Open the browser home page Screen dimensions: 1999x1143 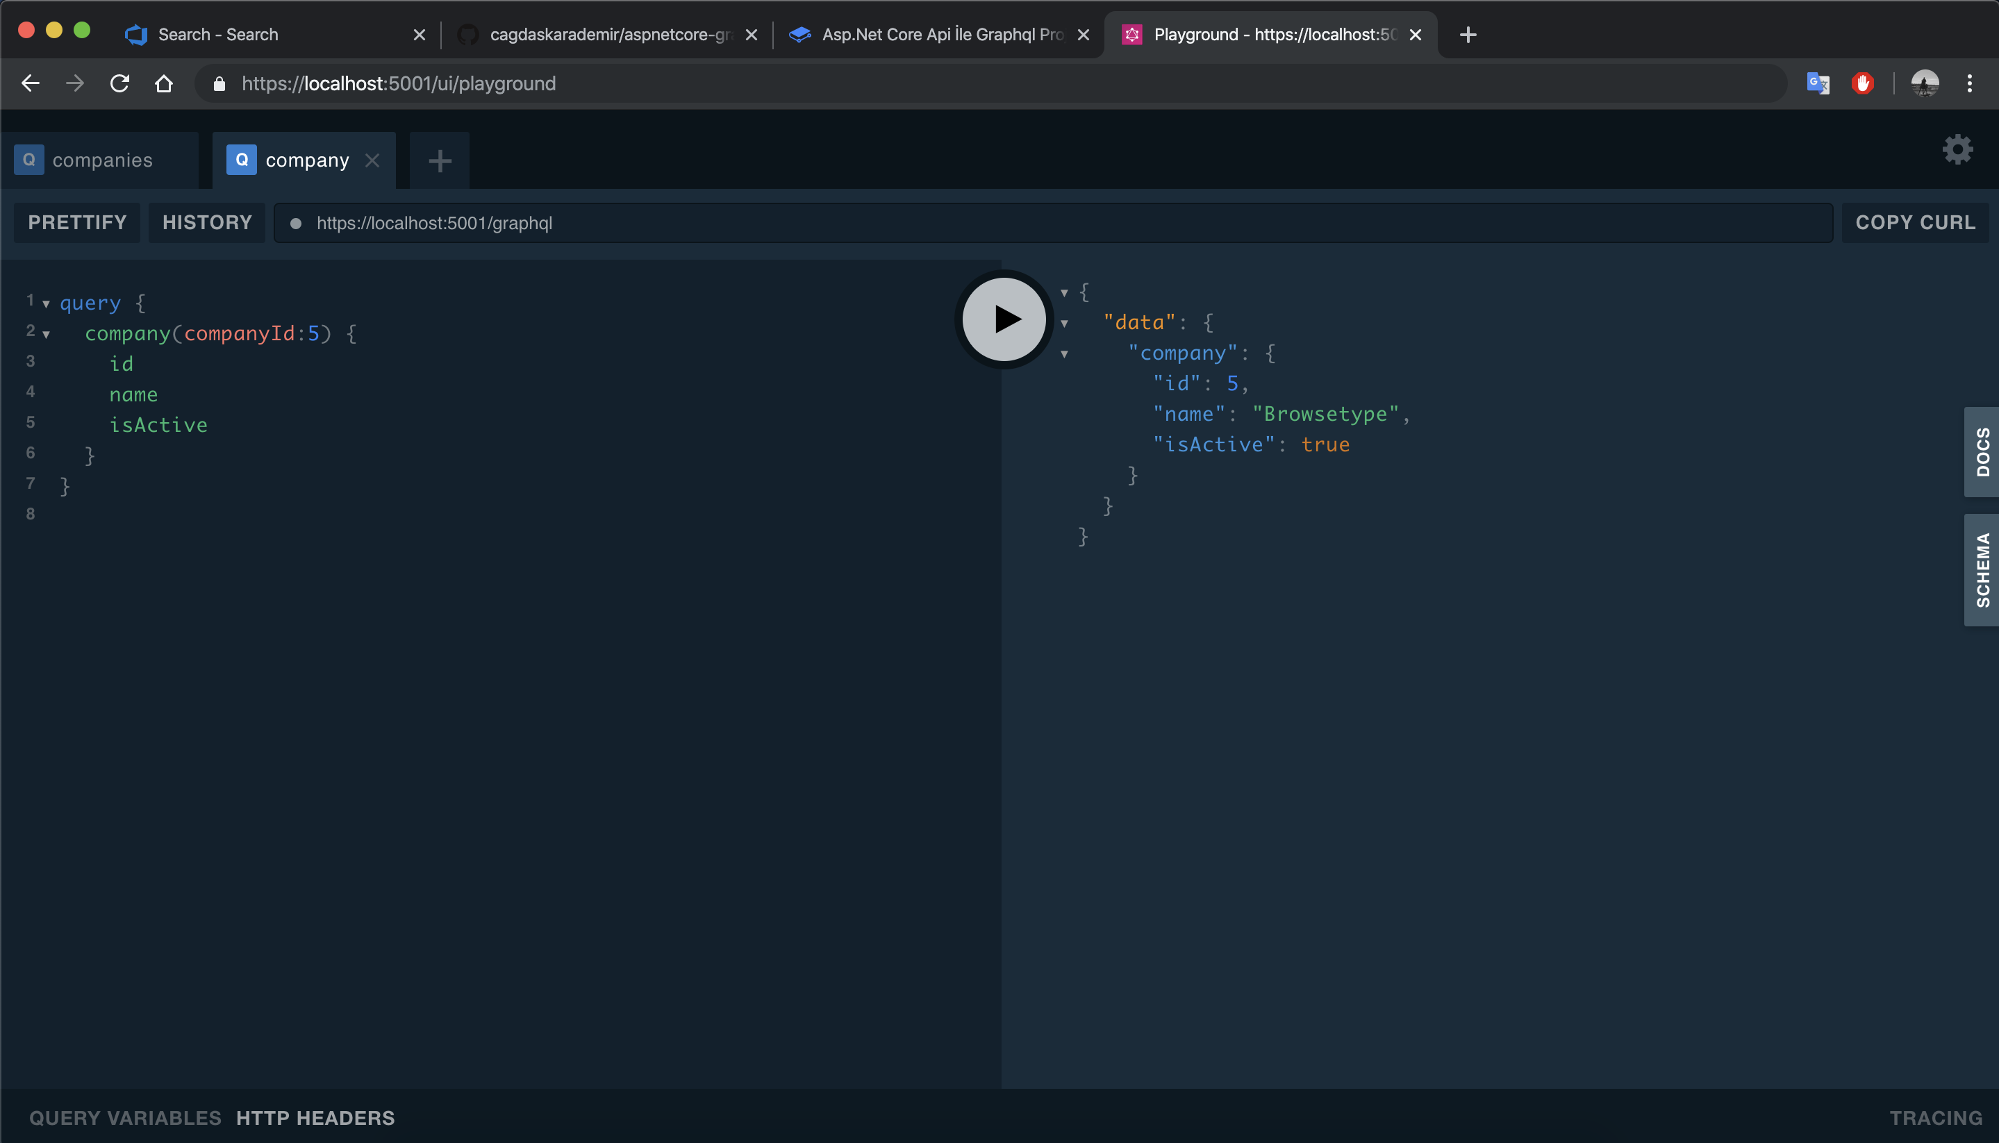point(163,83)
